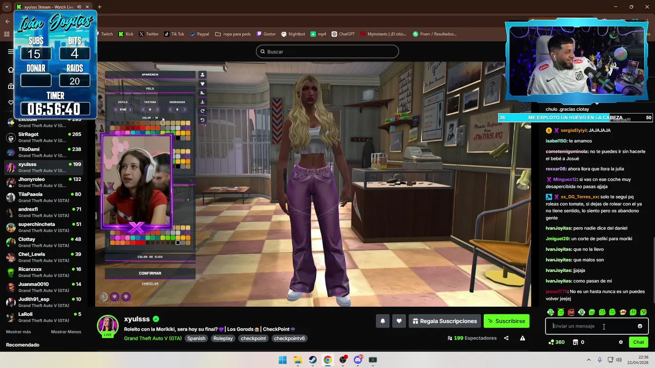Click the Buscar search field
Image resolution: width=655 pixels, height=368 pixels.
(327, 52)
